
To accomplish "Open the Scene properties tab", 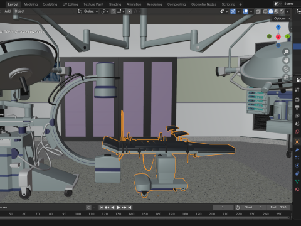I will click(297, 124).
